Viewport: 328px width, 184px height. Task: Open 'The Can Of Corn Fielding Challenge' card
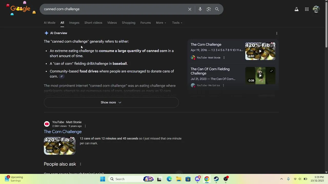click(210, 71)
